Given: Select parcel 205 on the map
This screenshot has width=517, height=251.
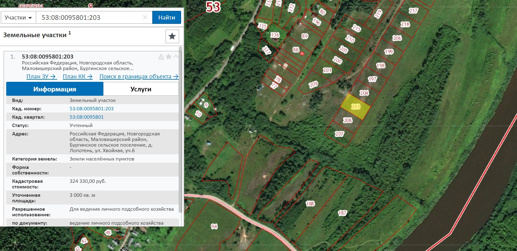Looking at the screenshot, I should [343, 49].
